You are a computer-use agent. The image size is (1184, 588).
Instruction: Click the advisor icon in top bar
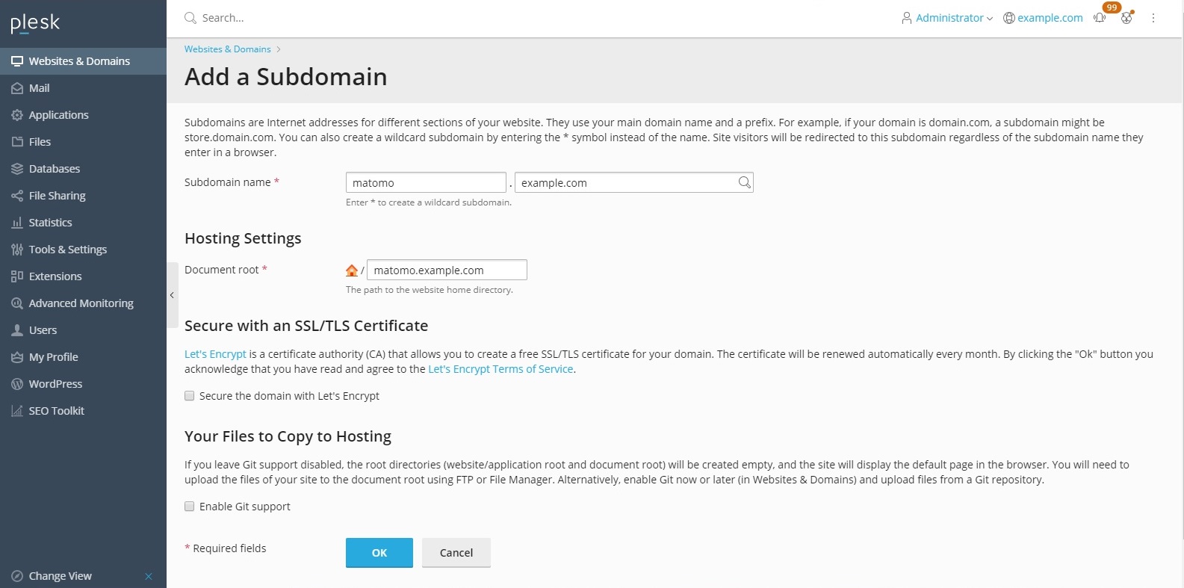point(1126,18)
